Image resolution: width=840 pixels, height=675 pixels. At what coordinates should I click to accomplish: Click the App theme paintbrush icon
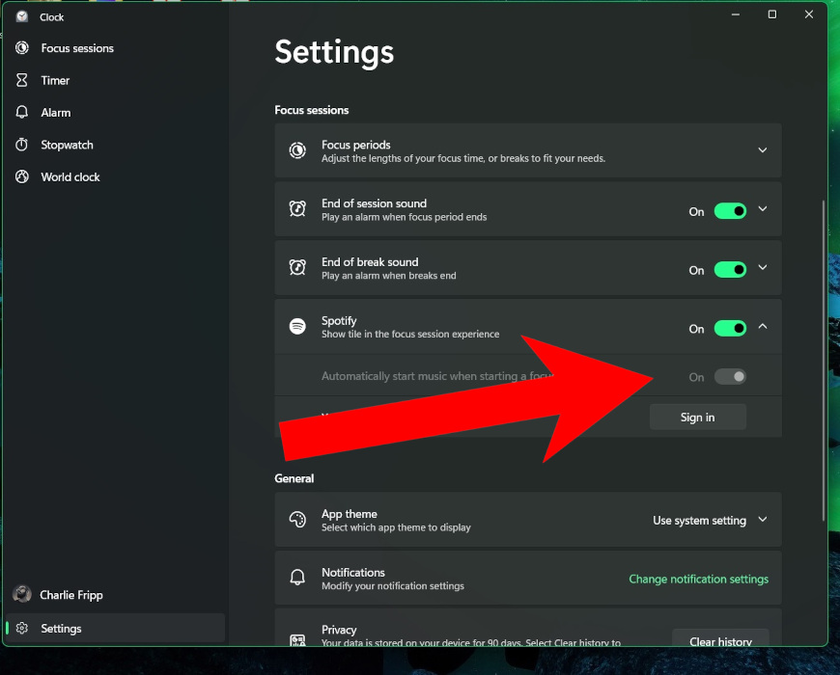(297, 520)
